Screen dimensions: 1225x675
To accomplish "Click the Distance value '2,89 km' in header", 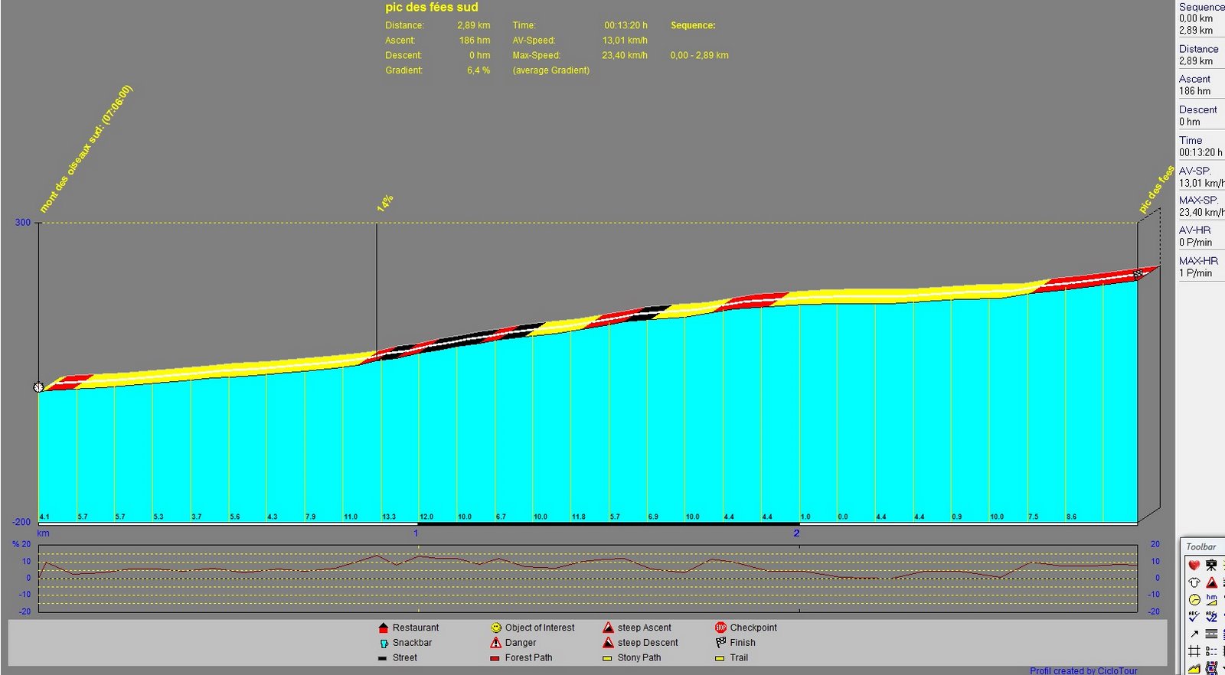I will [x=474, y=25].
